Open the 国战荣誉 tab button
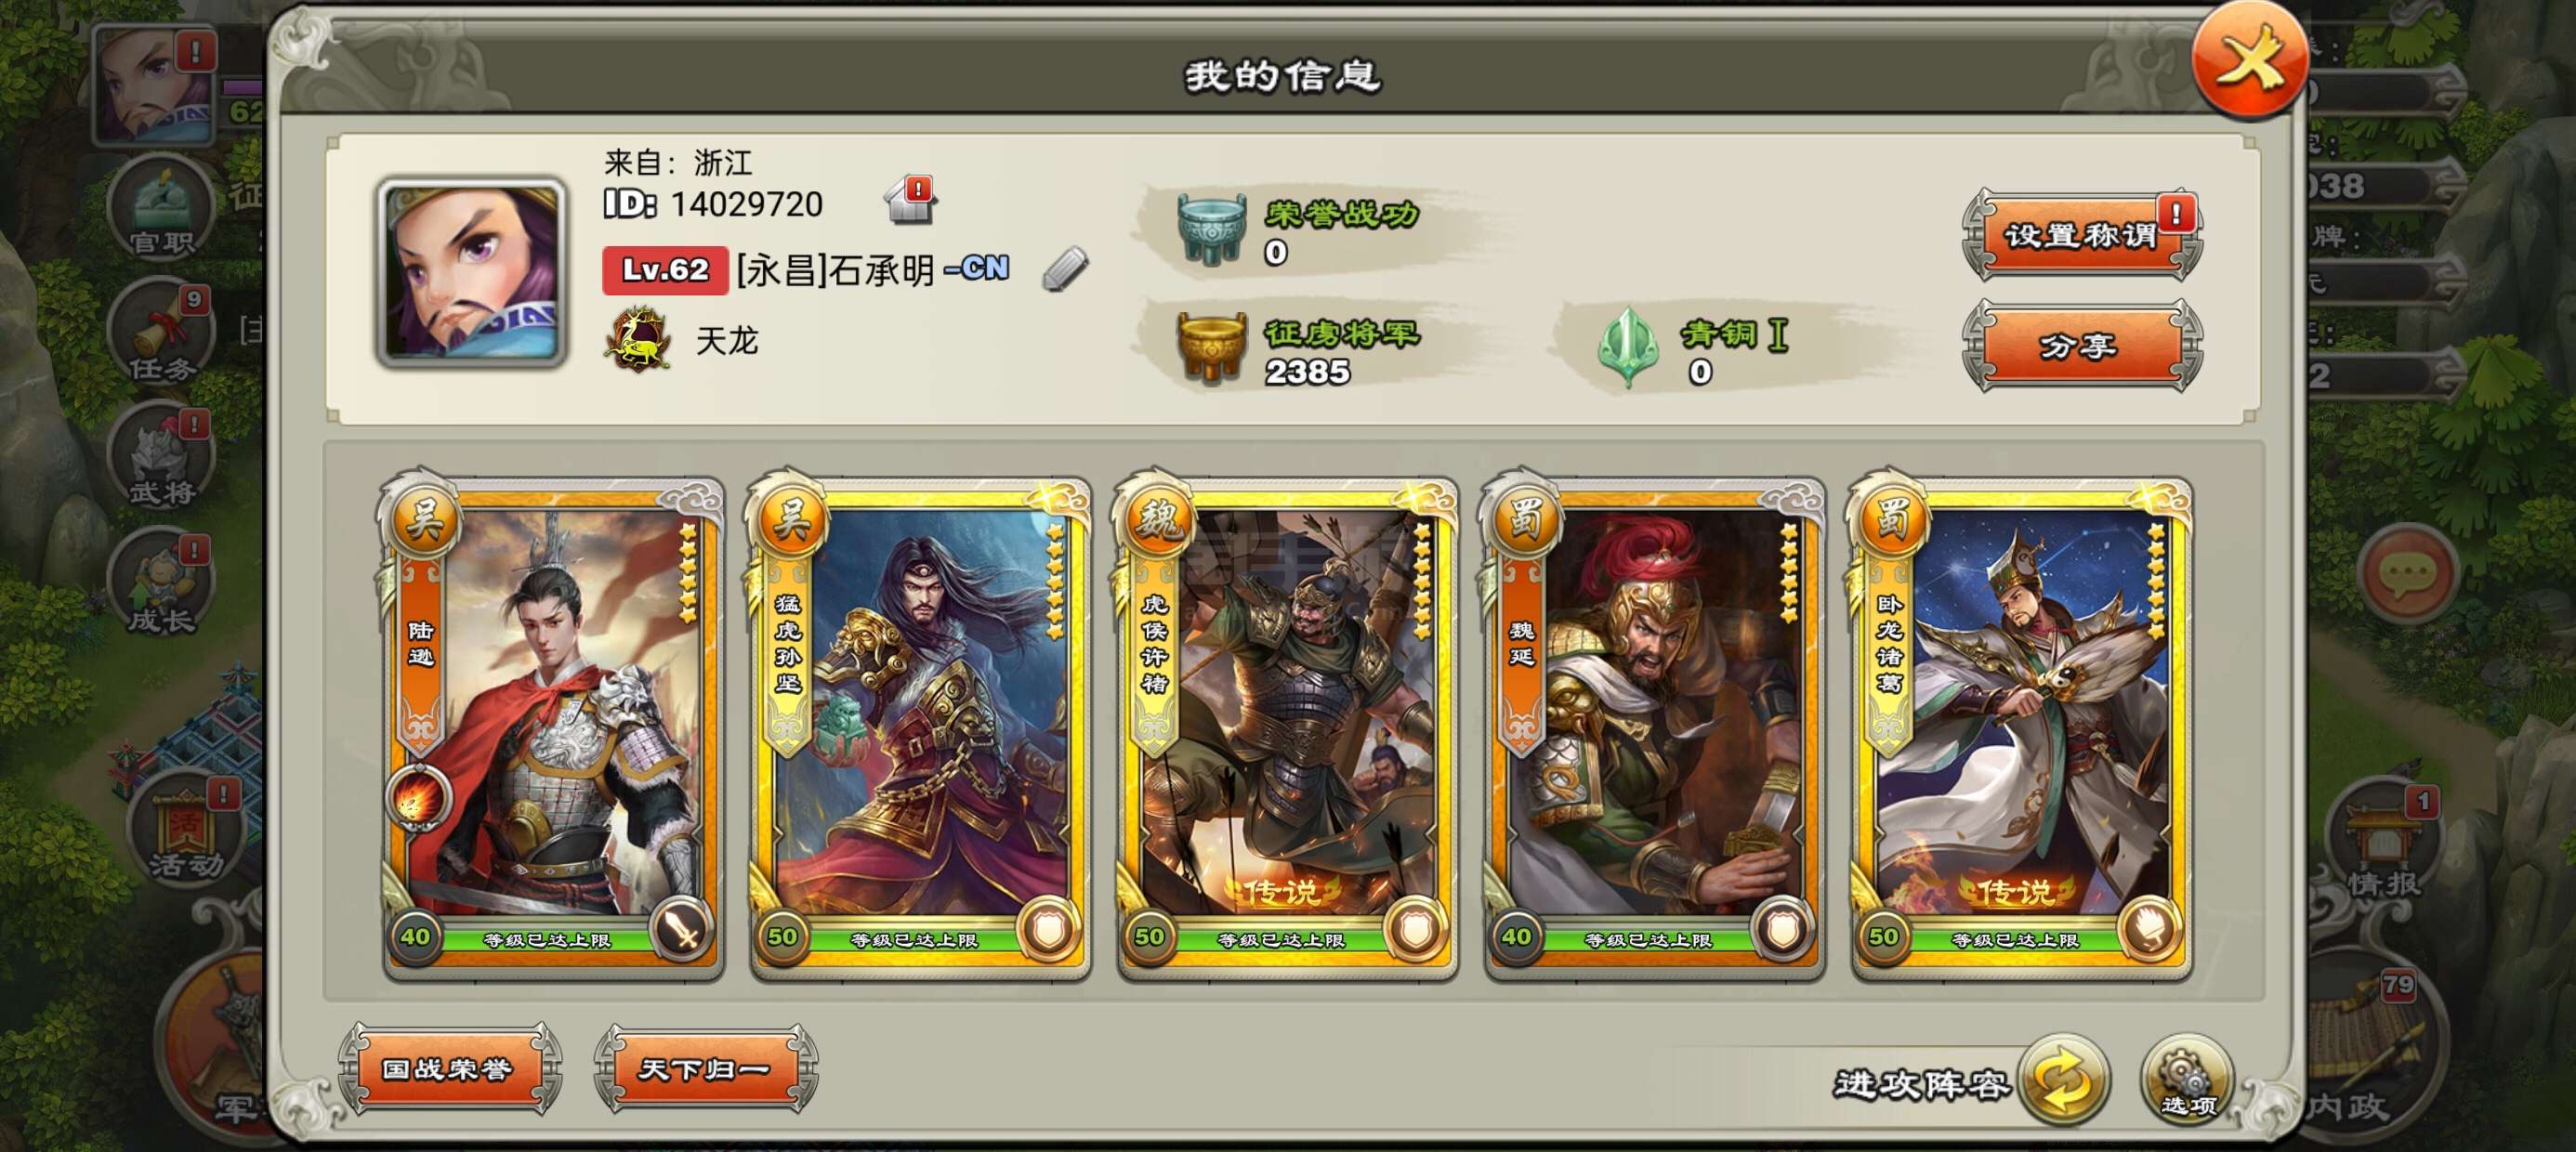The image size is (2576, 1152). pyautogui.click(x=449, y=1069)
